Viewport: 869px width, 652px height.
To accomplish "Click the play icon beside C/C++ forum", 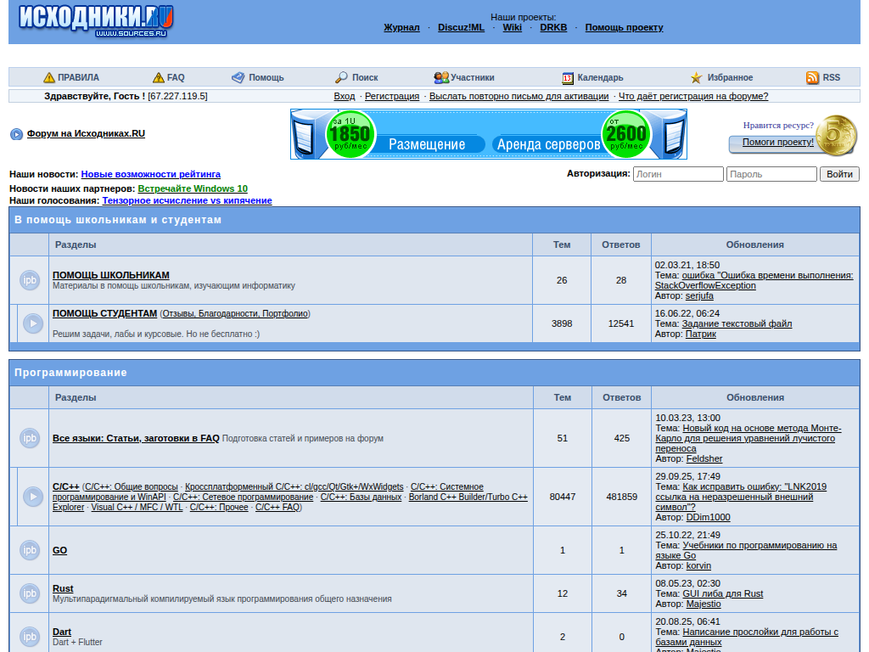I will coord(33,497).
